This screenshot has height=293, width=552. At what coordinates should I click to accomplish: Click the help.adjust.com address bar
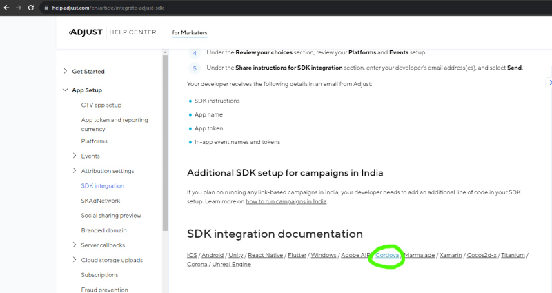point(108,8)
